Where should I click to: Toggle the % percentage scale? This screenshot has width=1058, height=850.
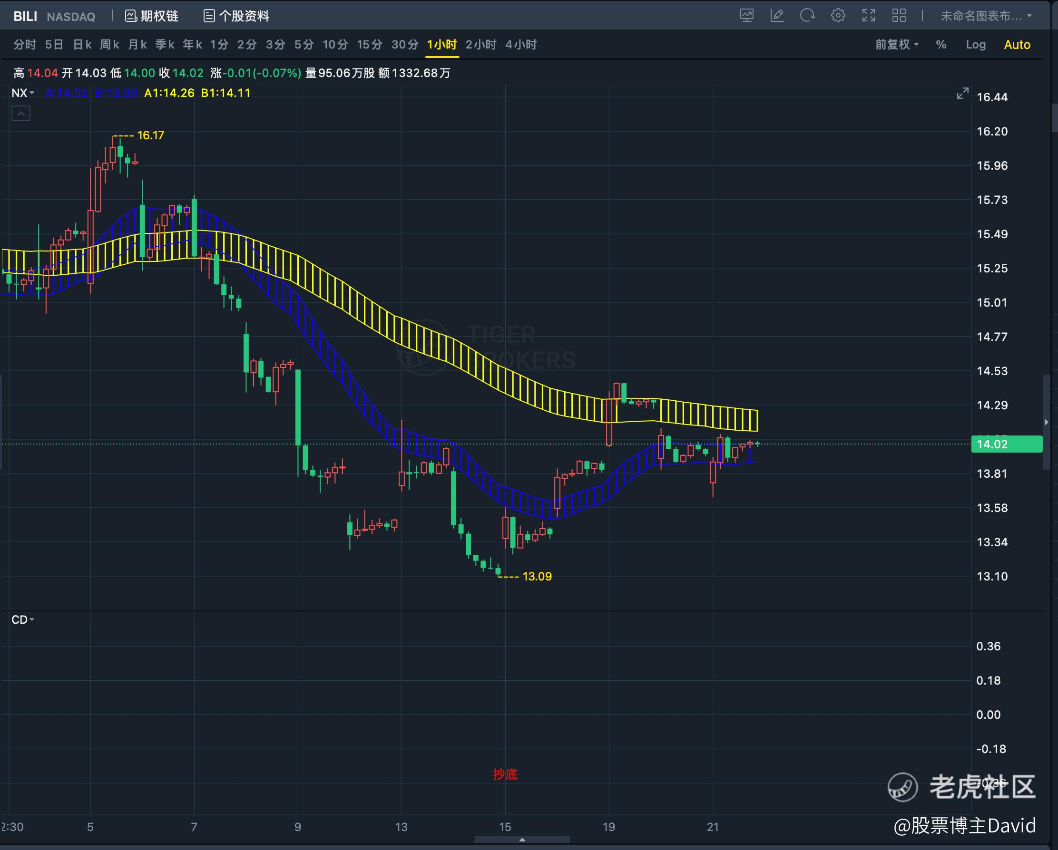click(x=940, y=45)
